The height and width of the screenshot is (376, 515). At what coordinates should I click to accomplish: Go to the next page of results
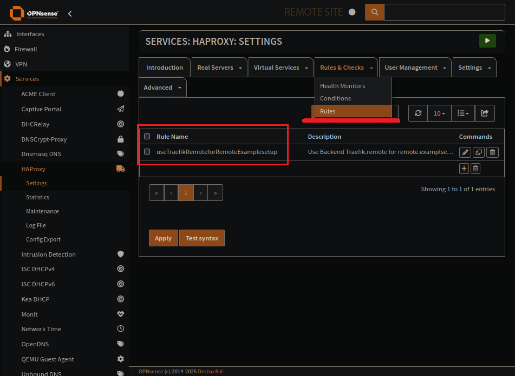coord(201,193)
